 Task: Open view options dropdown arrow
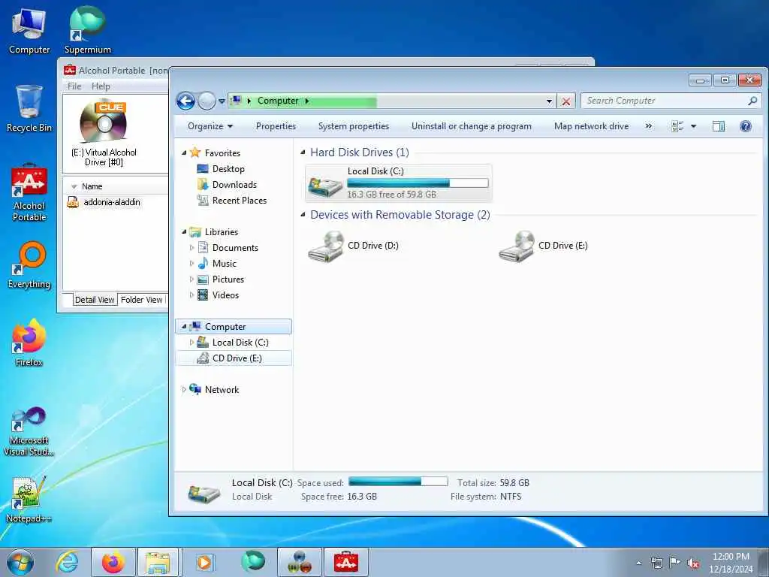tap(693, 126)
